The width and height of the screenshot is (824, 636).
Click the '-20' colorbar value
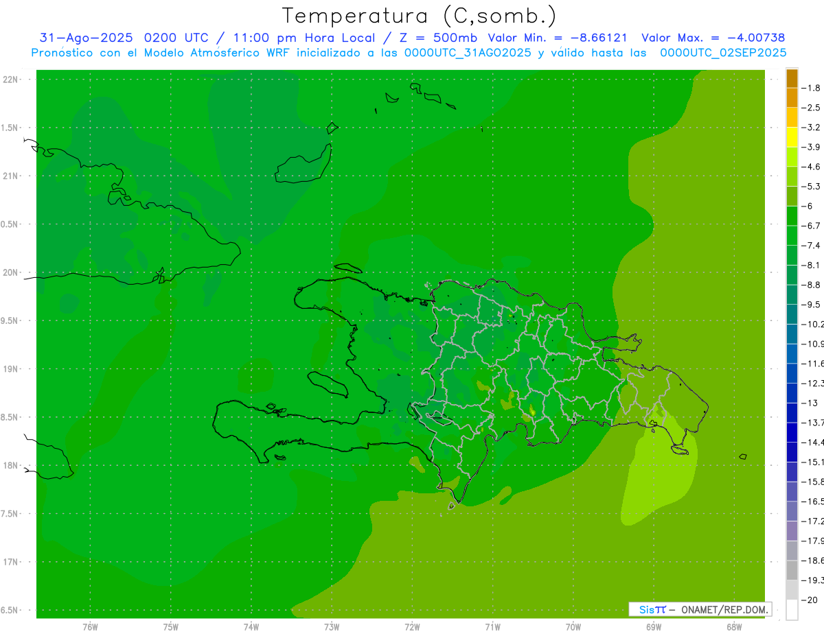[x=809, y=600]
